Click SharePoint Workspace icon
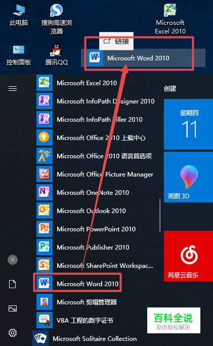Image resolution: width=213 pixels, height=346 pixels. click(x=45, y=265)
